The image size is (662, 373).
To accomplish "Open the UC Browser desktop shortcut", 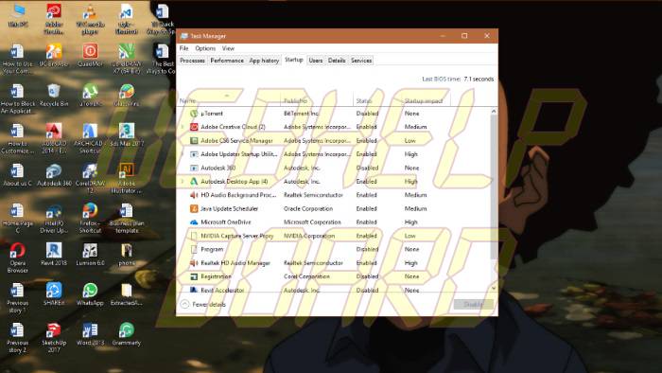I will click(x=54, y=55).
